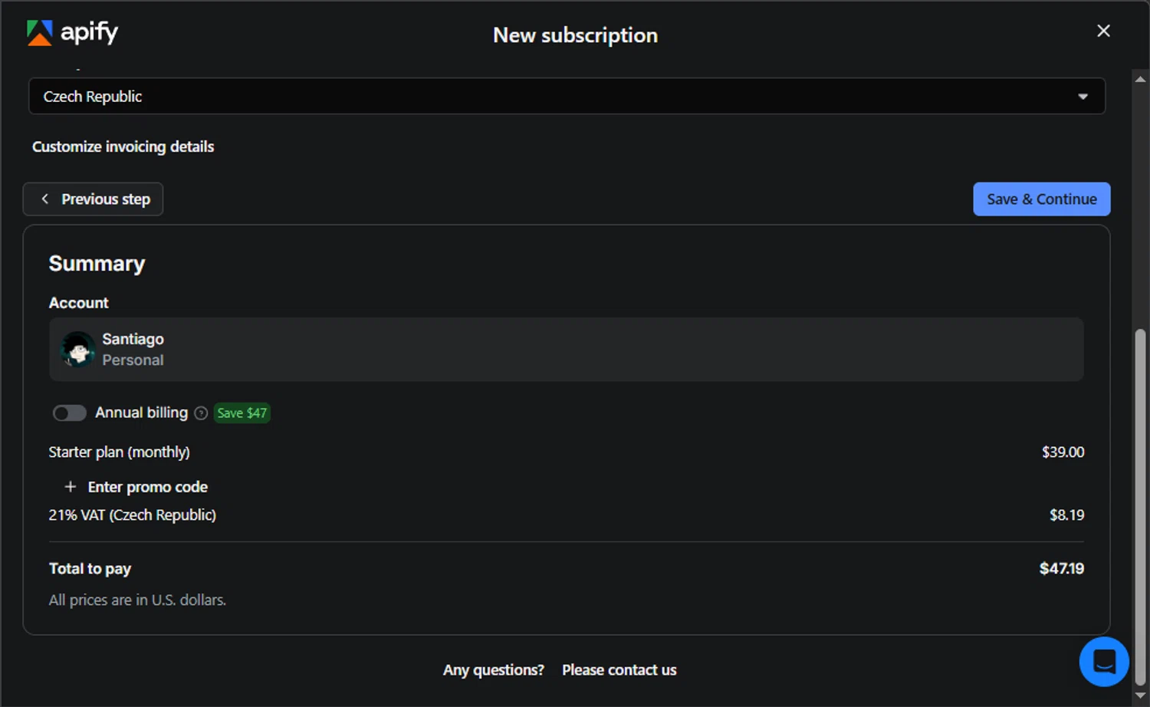Image resolution: width=1150 pixels, height=707 pixels.
Task: Click the 21% VAT (Czech Republic) label
Action: point(132,515)
